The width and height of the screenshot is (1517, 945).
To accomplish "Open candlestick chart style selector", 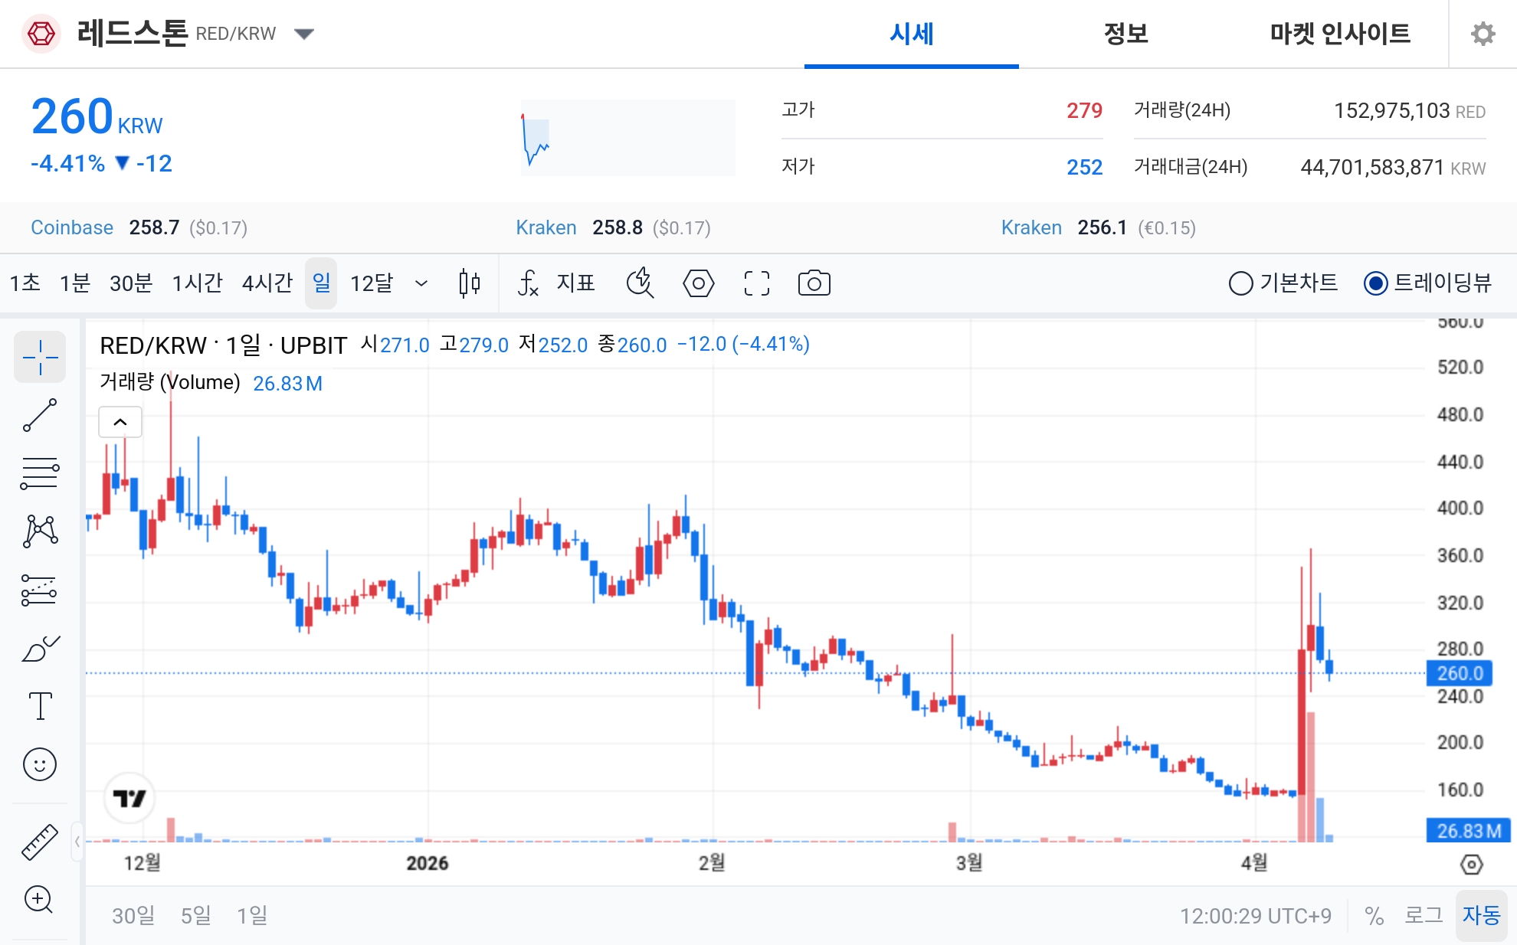I will click(470, 283).
